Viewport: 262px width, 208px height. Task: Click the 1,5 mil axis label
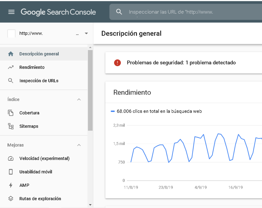click(119, 144)
